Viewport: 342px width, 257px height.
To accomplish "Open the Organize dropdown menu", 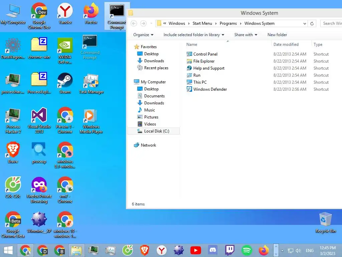I will point(143,35).
